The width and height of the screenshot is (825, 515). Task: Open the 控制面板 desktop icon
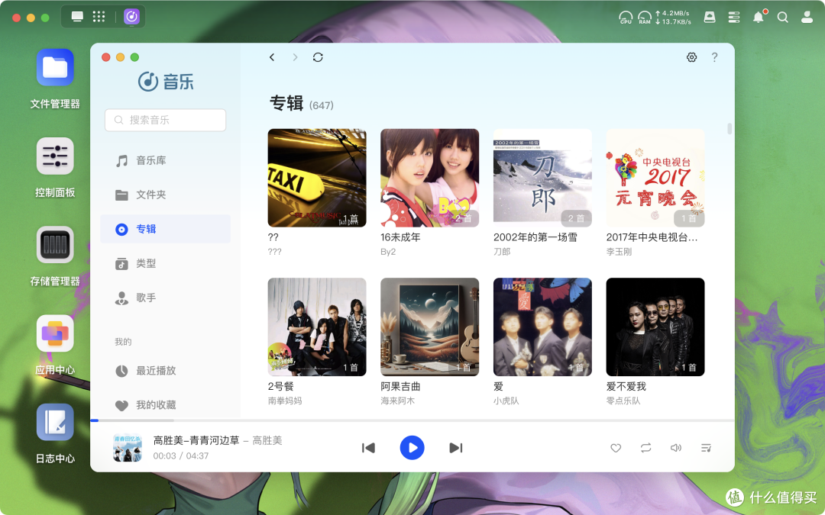coord(55,156)
